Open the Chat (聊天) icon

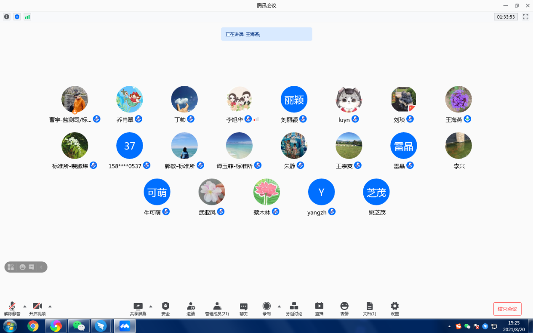point(244,306)
